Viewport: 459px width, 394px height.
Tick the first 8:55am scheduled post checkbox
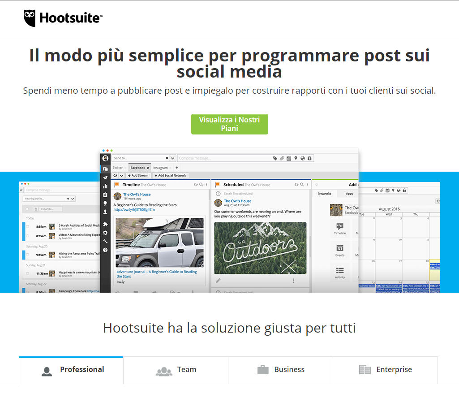[27, 227]
